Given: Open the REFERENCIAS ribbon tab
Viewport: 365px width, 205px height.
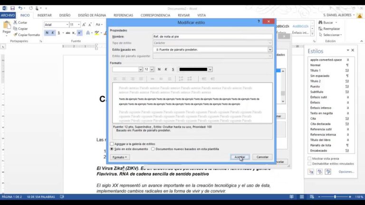Looking at the screenshot, I should [124, 15].
